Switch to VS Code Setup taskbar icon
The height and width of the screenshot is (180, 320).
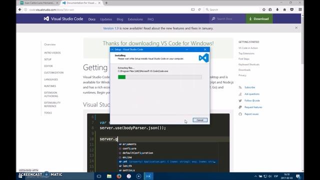click(x=148, y=176)
